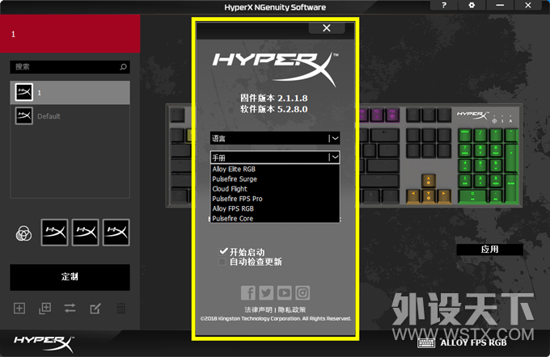Open settings gear in title bar
The width and height of the screenshot is (550, 357).
[x=472, y=6]
